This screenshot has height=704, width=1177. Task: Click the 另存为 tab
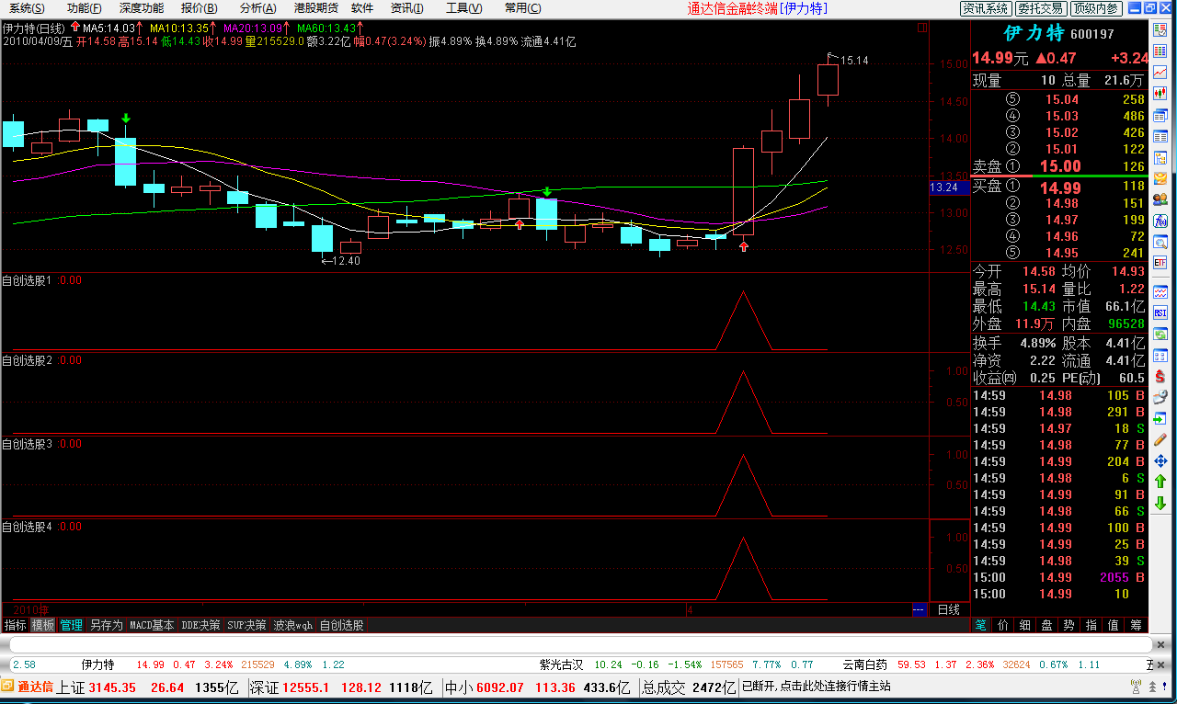(x=106, y=625)
